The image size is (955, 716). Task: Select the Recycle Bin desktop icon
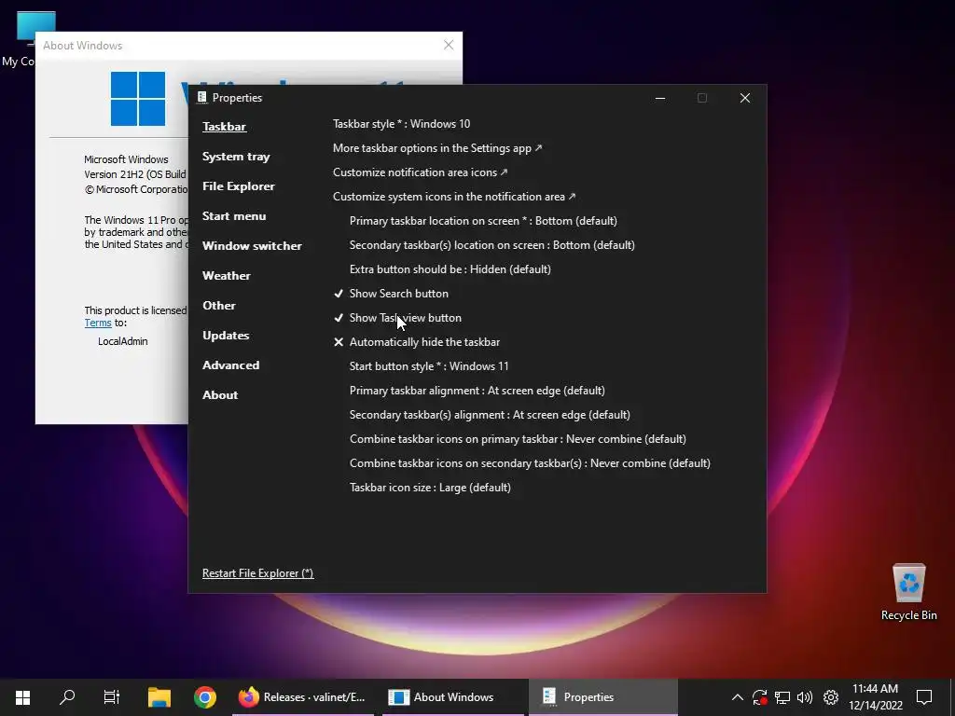(x=908, y=592)
